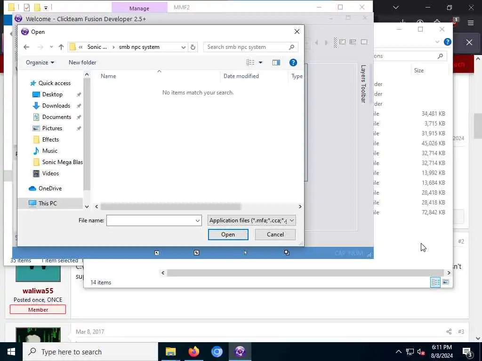Screen dimensions: 482x361
Task: Click the Open dialog horizontal scrollbar thumb
Action: (170, 207)
